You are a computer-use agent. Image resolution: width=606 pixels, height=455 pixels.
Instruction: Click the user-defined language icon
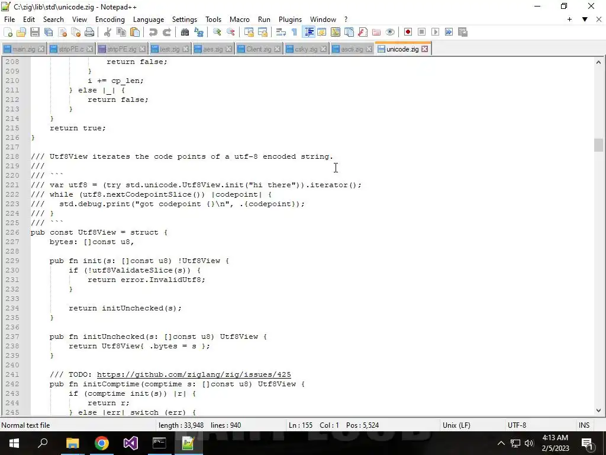pos(321,32)
